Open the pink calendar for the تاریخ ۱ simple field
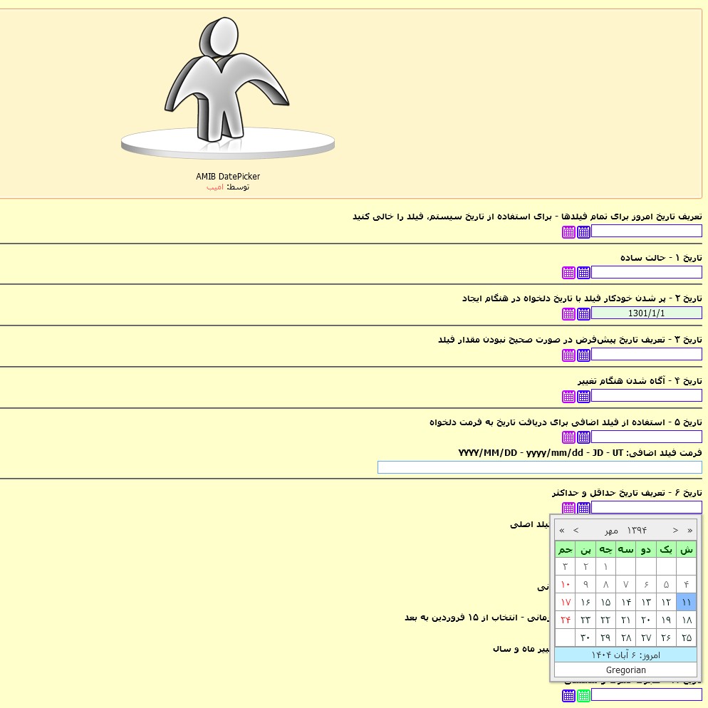Viewport: 708px width, 708px height. (x=568, y=272)
